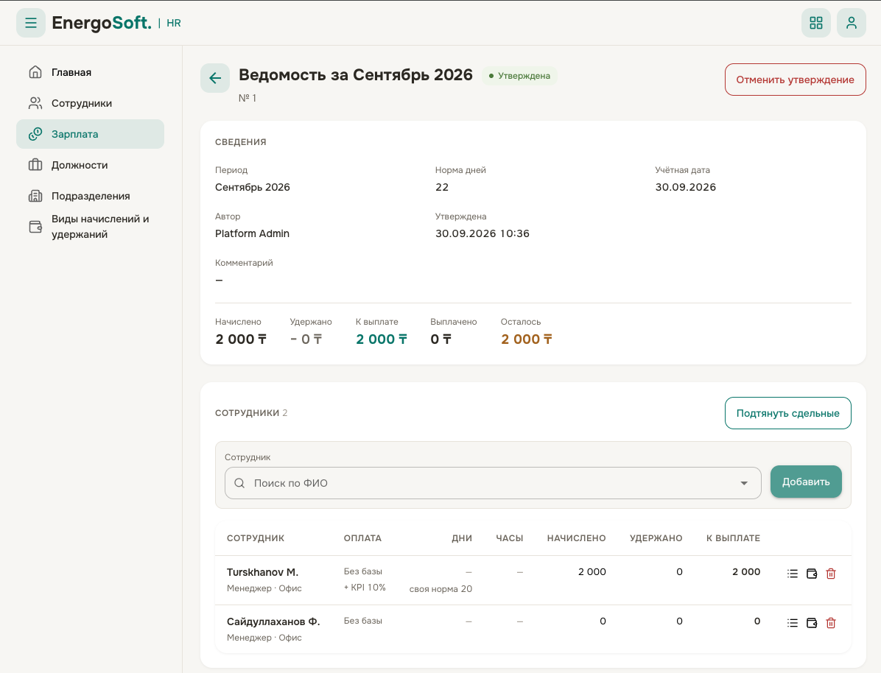Click the 'Platform Admin' author value
The width and height of the screenshot is (881, 673).
point(252,233)
